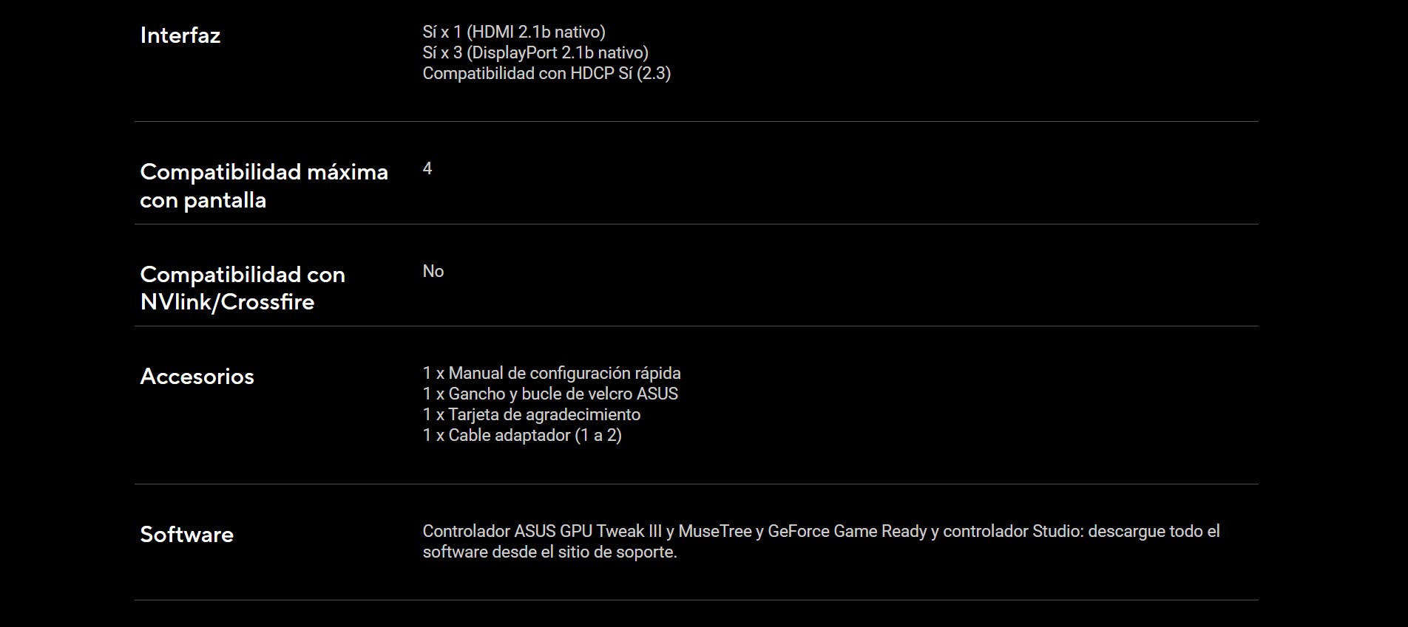Click the No value for NVlink/Crossfire

tap(433, 271)
